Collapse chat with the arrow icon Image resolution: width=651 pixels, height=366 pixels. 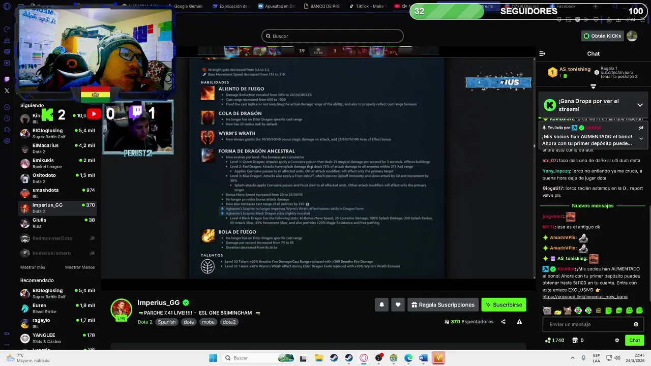point(542,53)
